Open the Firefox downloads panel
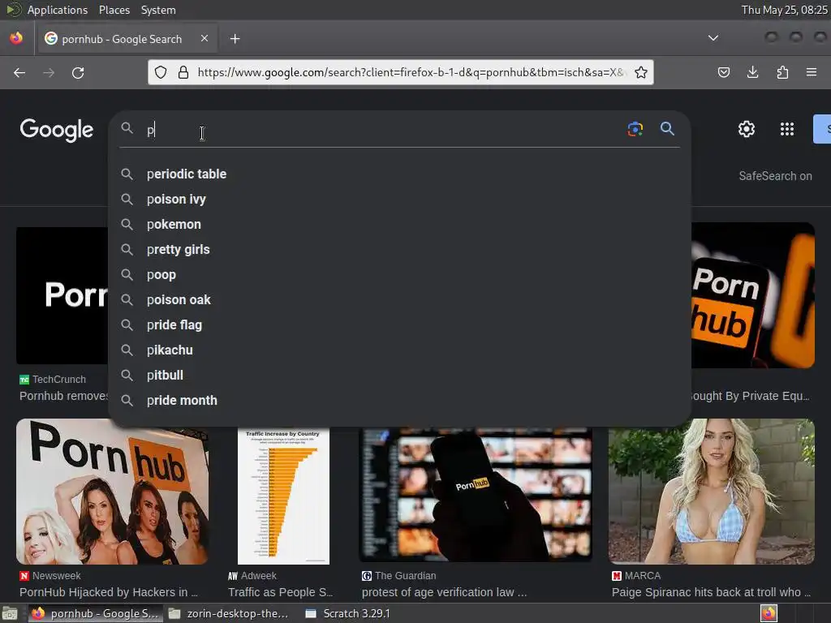 click(752, 72)
